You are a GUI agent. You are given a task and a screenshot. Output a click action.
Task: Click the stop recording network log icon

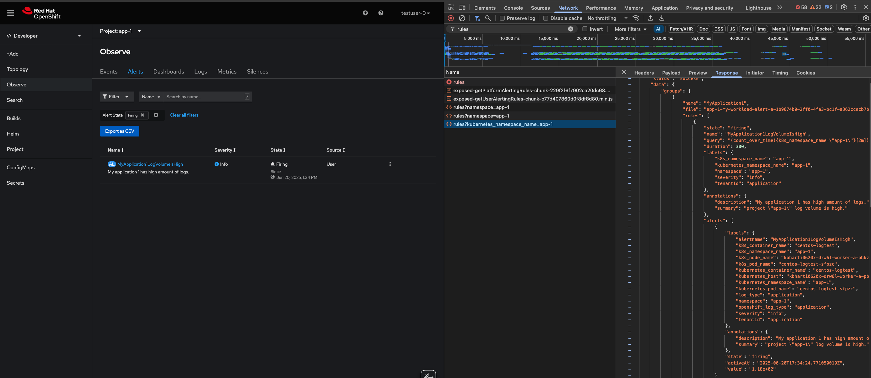[451, 18]
